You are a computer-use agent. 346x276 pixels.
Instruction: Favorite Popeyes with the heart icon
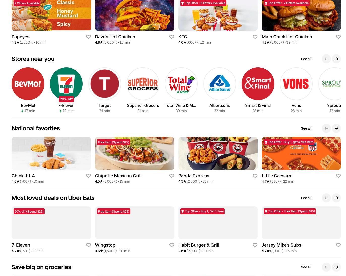[x=88, y=37]
